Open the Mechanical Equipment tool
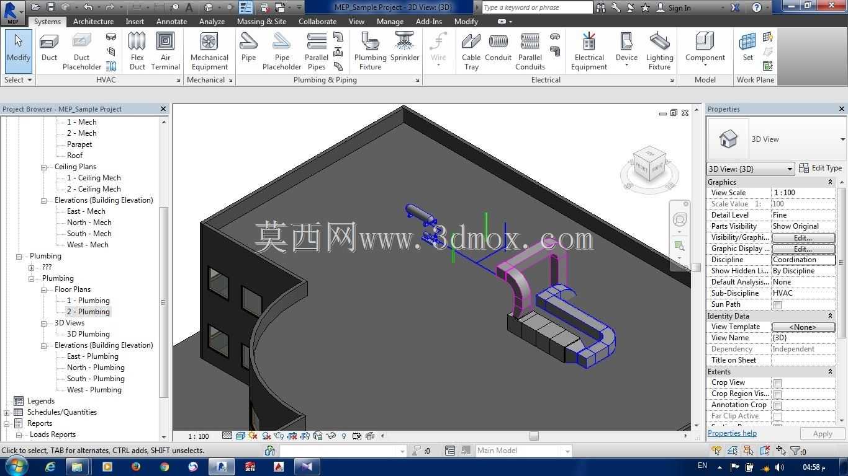Screen dimensions: 848x476 [209, 51]
